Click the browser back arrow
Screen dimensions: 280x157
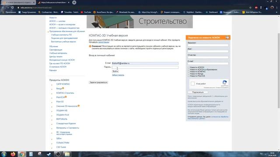[x=3, y=8]
